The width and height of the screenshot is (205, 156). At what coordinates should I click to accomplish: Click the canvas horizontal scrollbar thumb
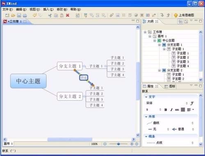point(70,139)
